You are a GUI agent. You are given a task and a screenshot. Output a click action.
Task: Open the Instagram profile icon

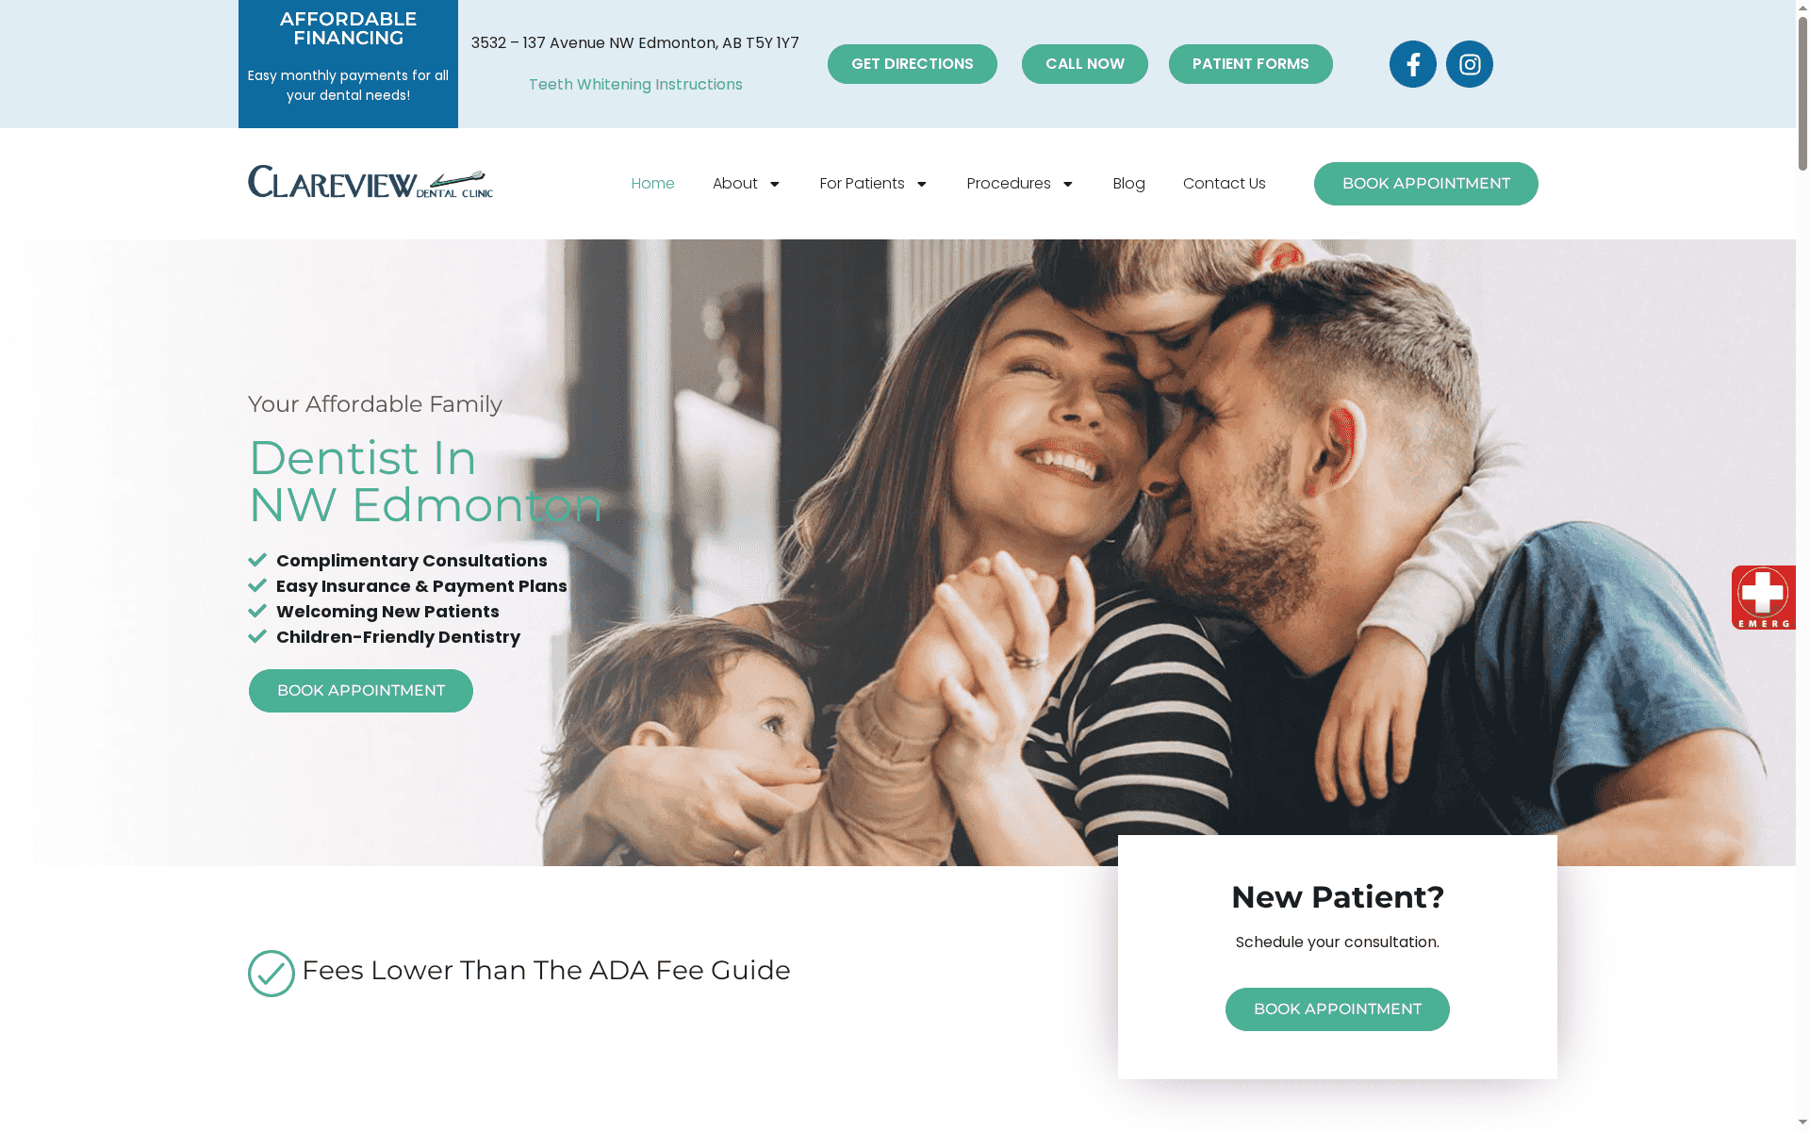1469,64
